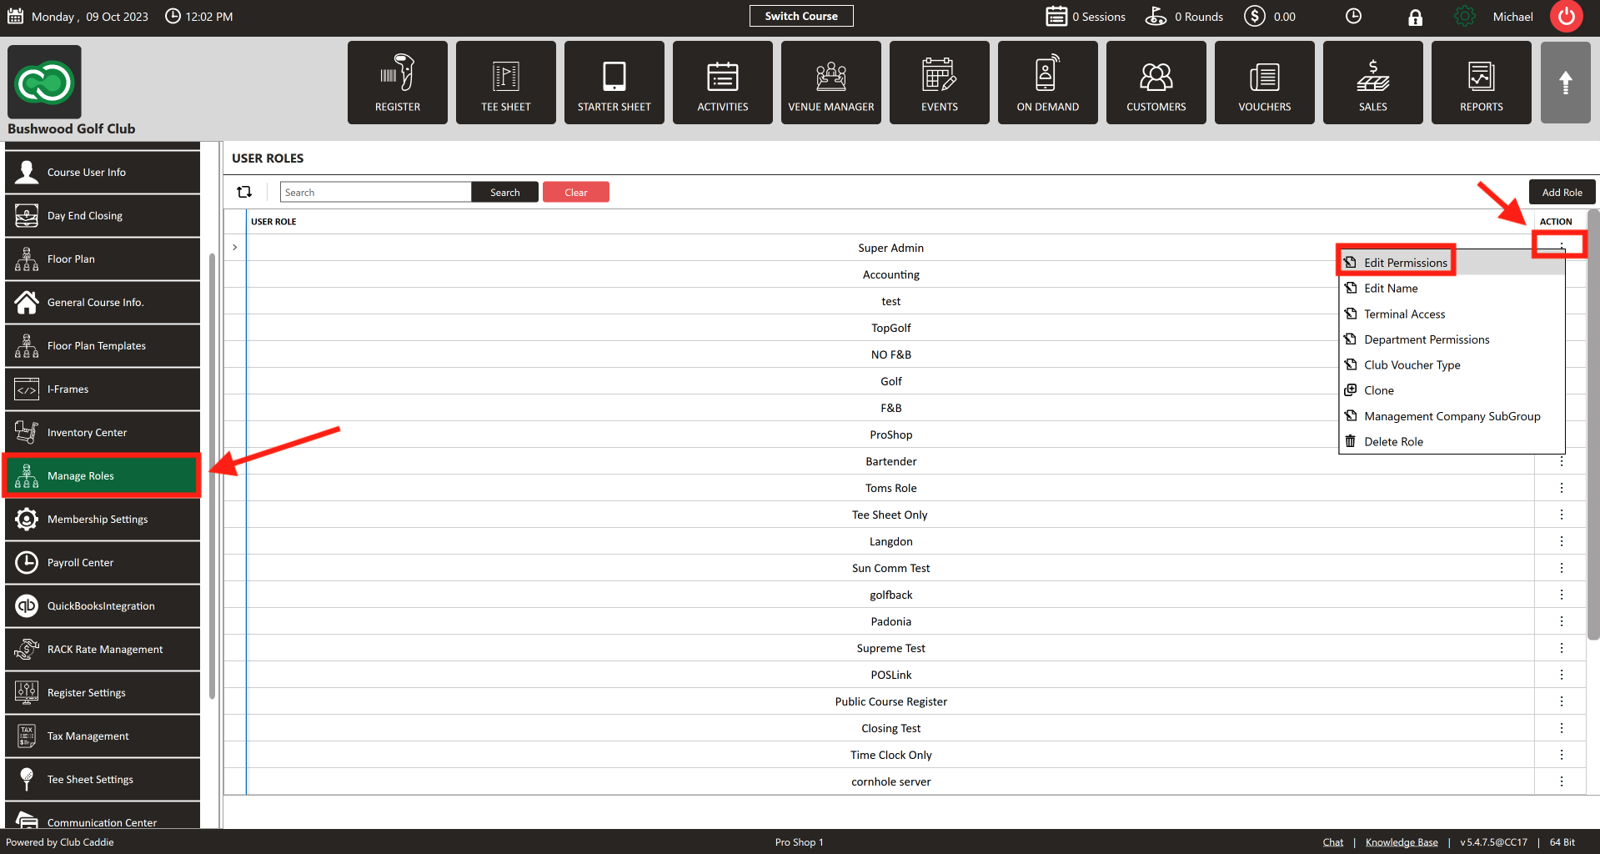This screenshot has height=854, width=1600.
Task: Click the dollar balance icon
Action: click(x=1255, y=17)
